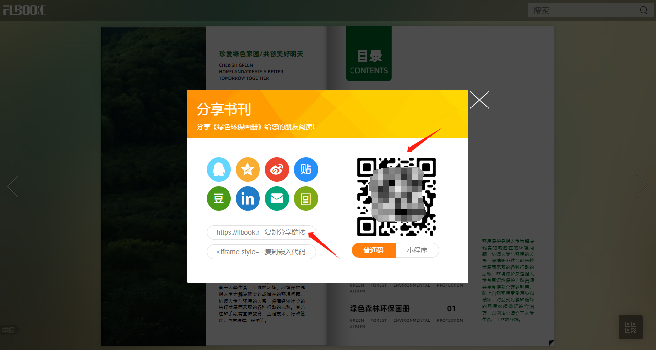Select the iframe embed code field
This screenshot has width=656, height=350.
pyautogui.click(x=234, y=252)
